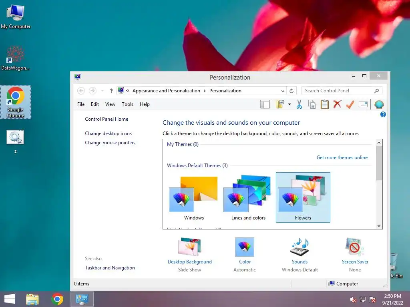Image resolution: width=410 pixels, height=307 pixels.
Task: Click theme list scroll up arrow
Action: 379,143
